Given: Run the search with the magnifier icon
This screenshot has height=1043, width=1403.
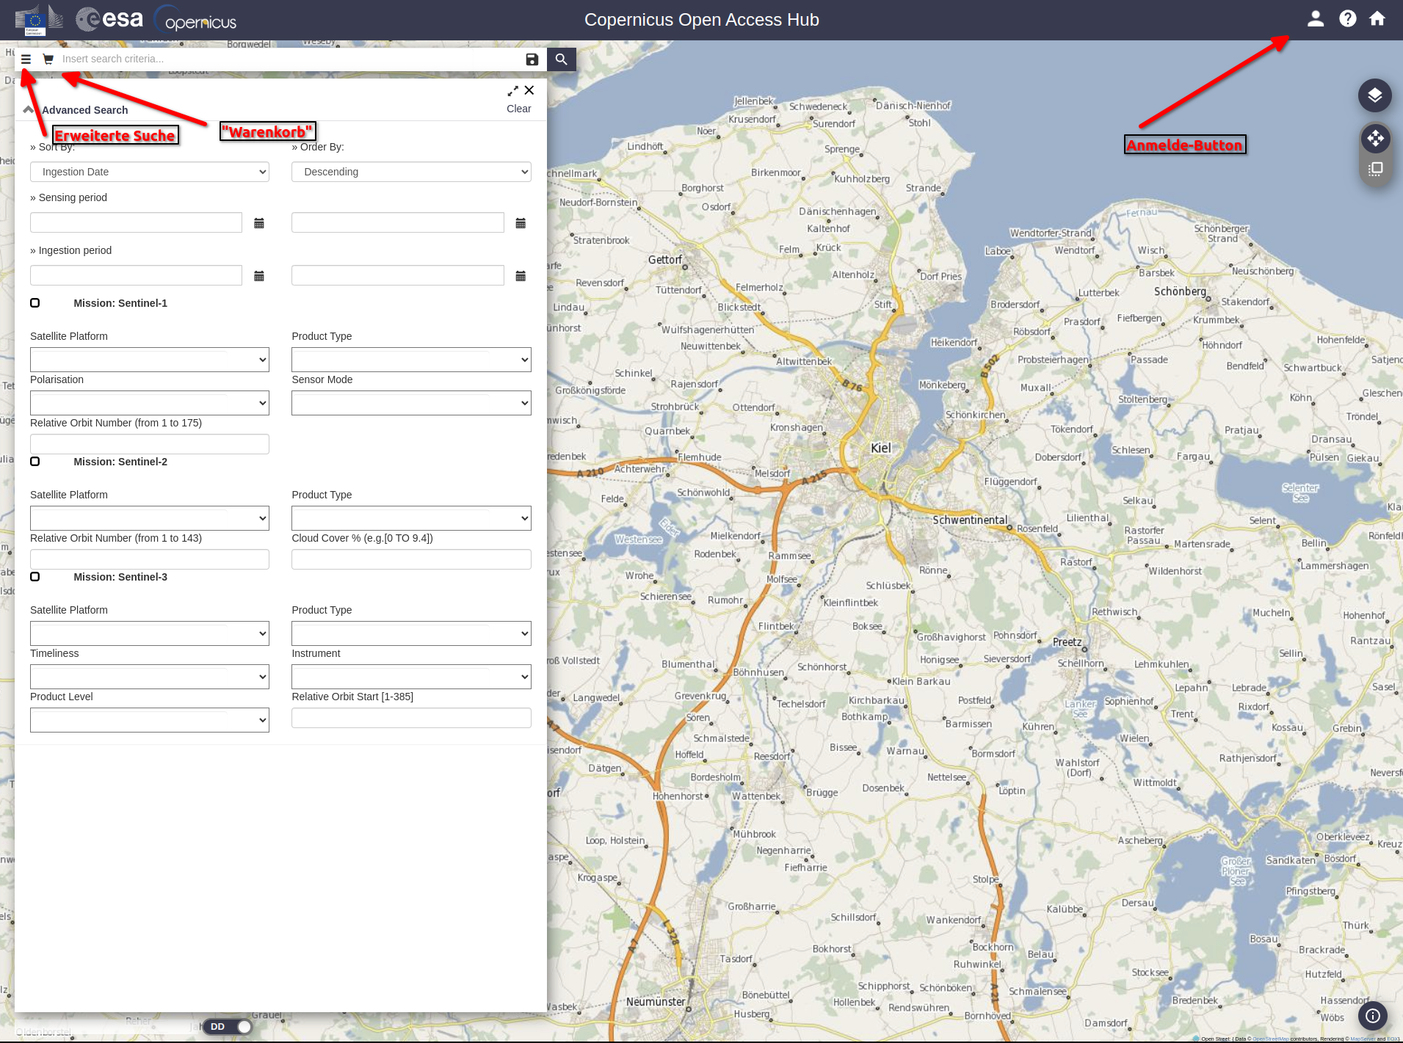Looking at the screenshot, I should pos(561,59).
